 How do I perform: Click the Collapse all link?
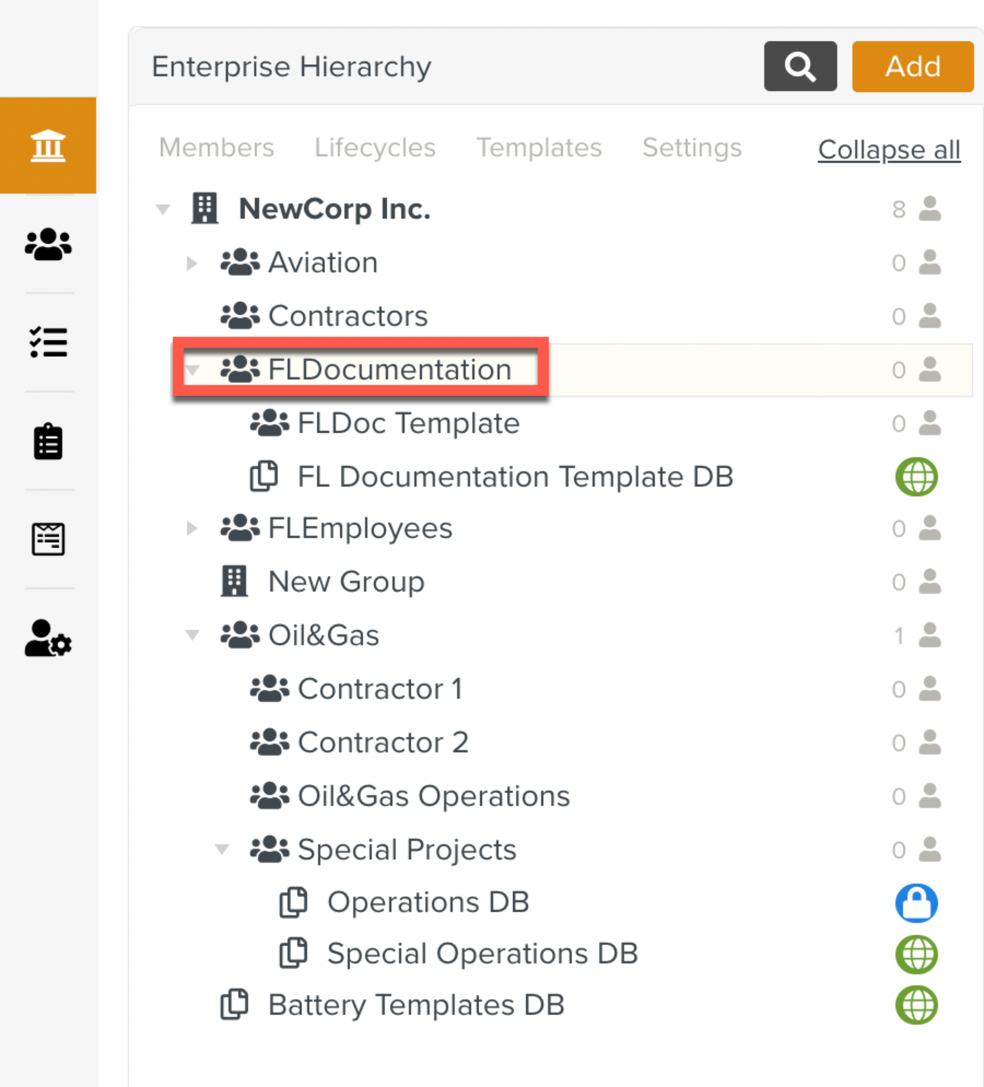[889, 150]
